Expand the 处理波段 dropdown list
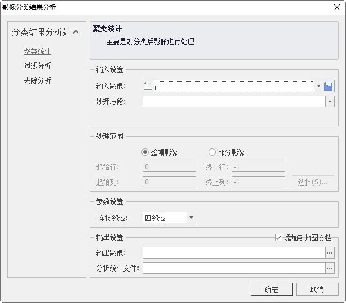The width and height of the screenshot is (346, 303). (330, 102)
